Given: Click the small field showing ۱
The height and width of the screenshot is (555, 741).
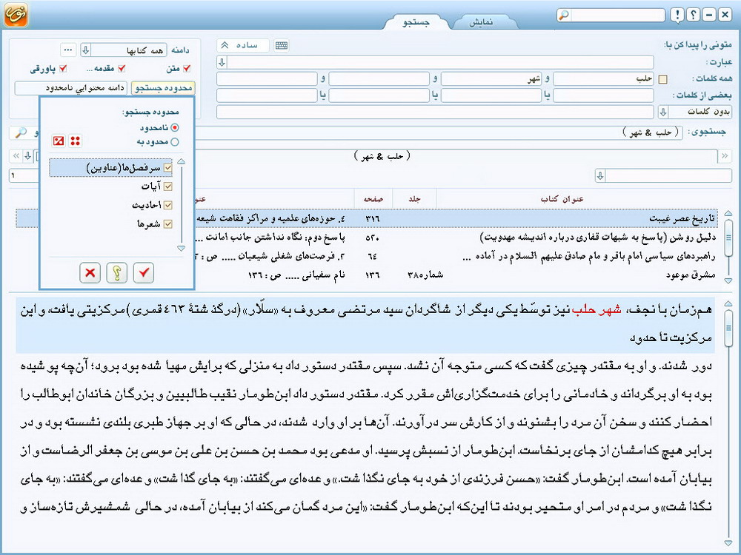Looking at the screenshot, I should tap(24, 175).
